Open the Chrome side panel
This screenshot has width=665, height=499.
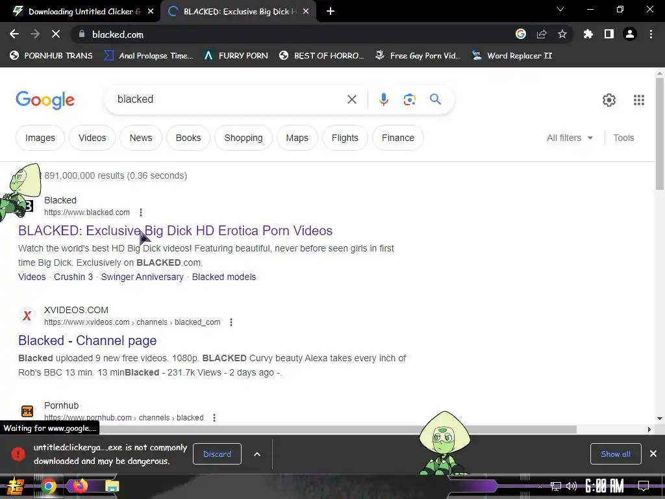[x=609, y=34]
